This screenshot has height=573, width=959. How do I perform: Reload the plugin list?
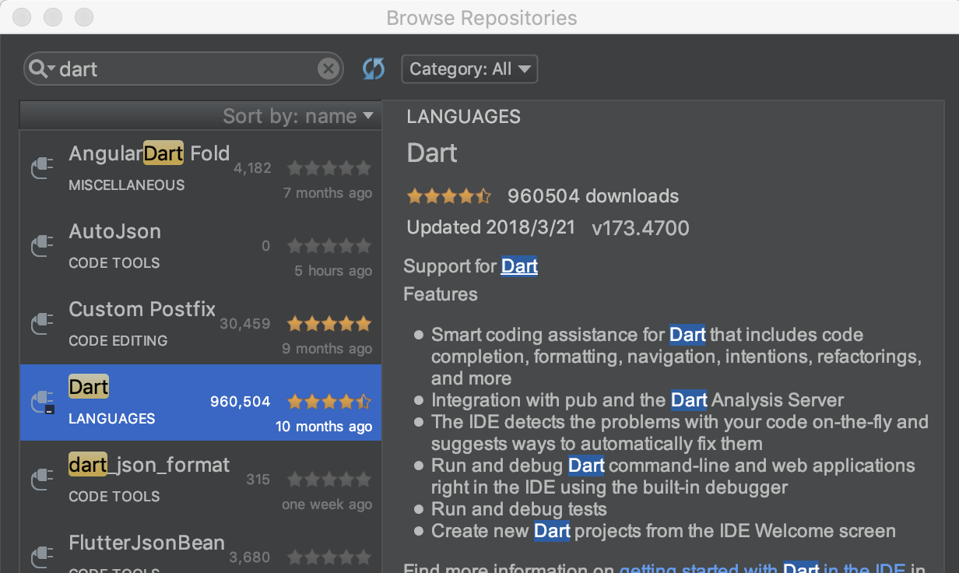(x=374, y=69)
